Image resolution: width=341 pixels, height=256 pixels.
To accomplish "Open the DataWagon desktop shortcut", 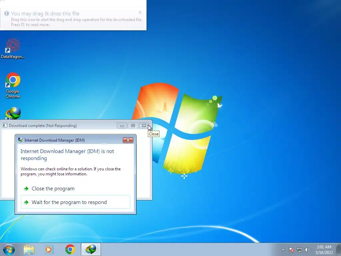I will coord(13,48).
